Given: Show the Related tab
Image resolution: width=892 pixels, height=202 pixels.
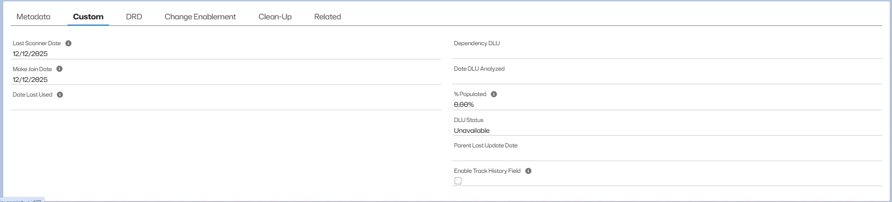Looking at the screenshot, I should click(327, 17).
